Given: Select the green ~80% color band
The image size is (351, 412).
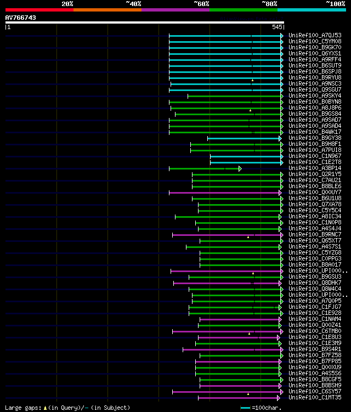Looking at the screenshot, I should (244, 10).
